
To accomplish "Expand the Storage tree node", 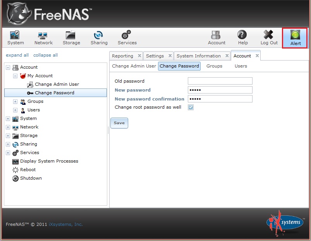I will click(x=8, y=136).
